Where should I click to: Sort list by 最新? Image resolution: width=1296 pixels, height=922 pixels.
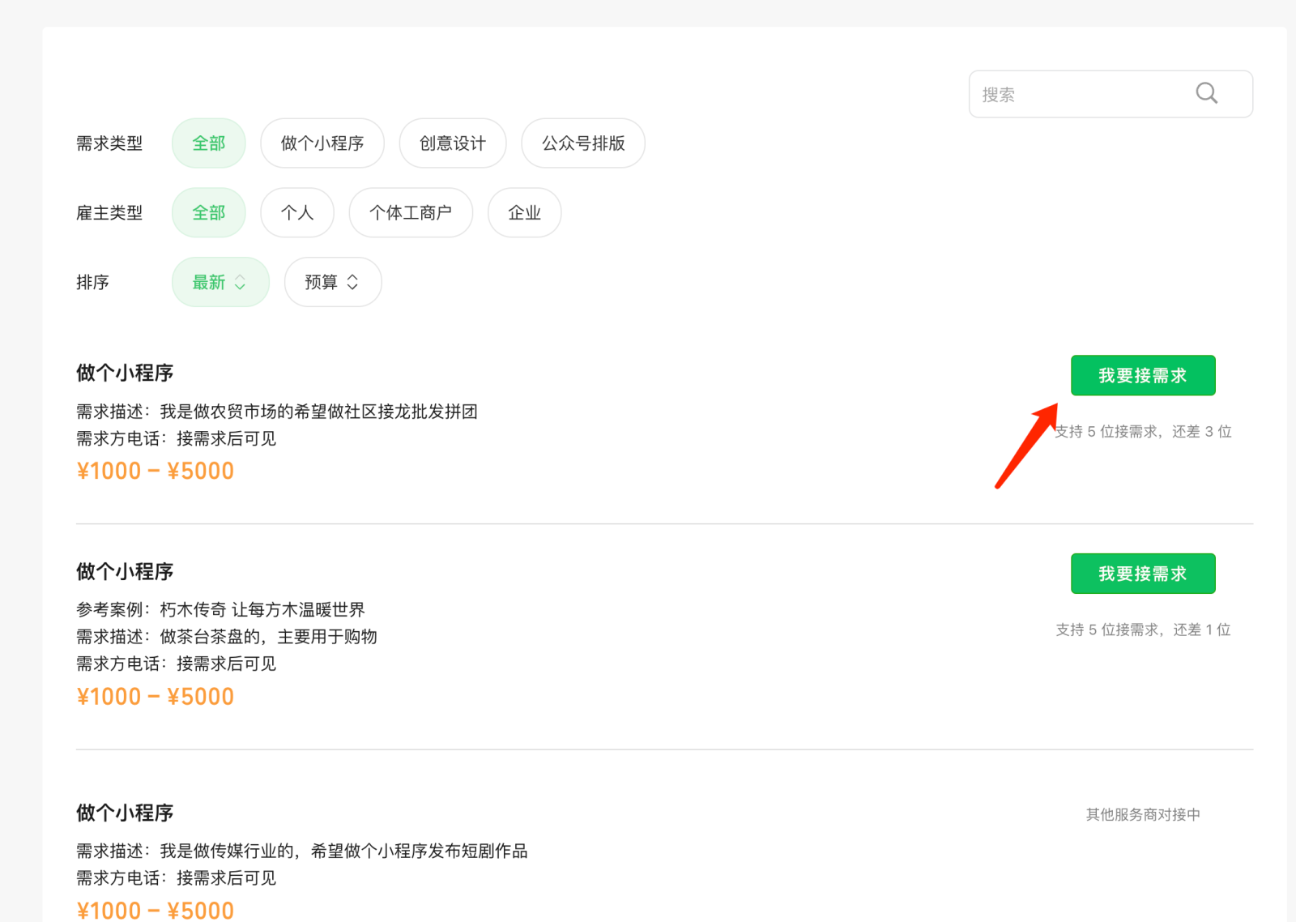220,283
